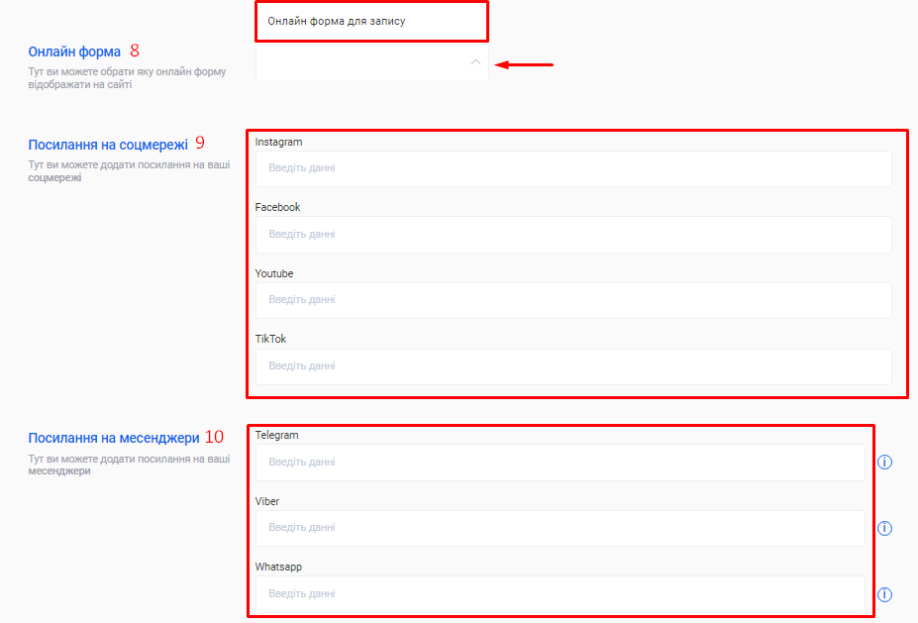Click into the Viber link input
Screen dimensions: 918x623
click(560, 528)
